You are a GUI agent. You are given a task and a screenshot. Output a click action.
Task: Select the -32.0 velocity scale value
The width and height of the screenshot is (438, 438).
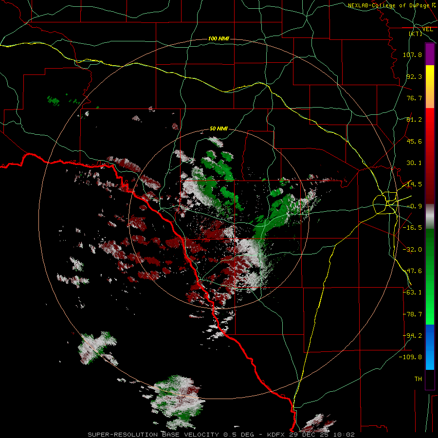pyautogui.click(x=412, y=250)
